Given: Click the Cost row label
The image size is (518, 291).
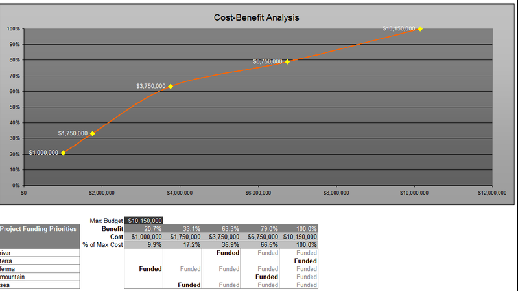Looking at the screenshot, I should tap(117, 237).
